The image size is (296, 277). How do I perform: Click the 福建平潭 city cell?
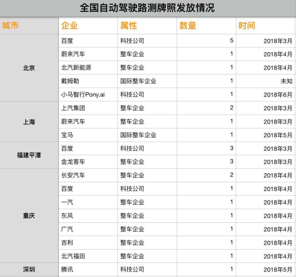(29, 155)
